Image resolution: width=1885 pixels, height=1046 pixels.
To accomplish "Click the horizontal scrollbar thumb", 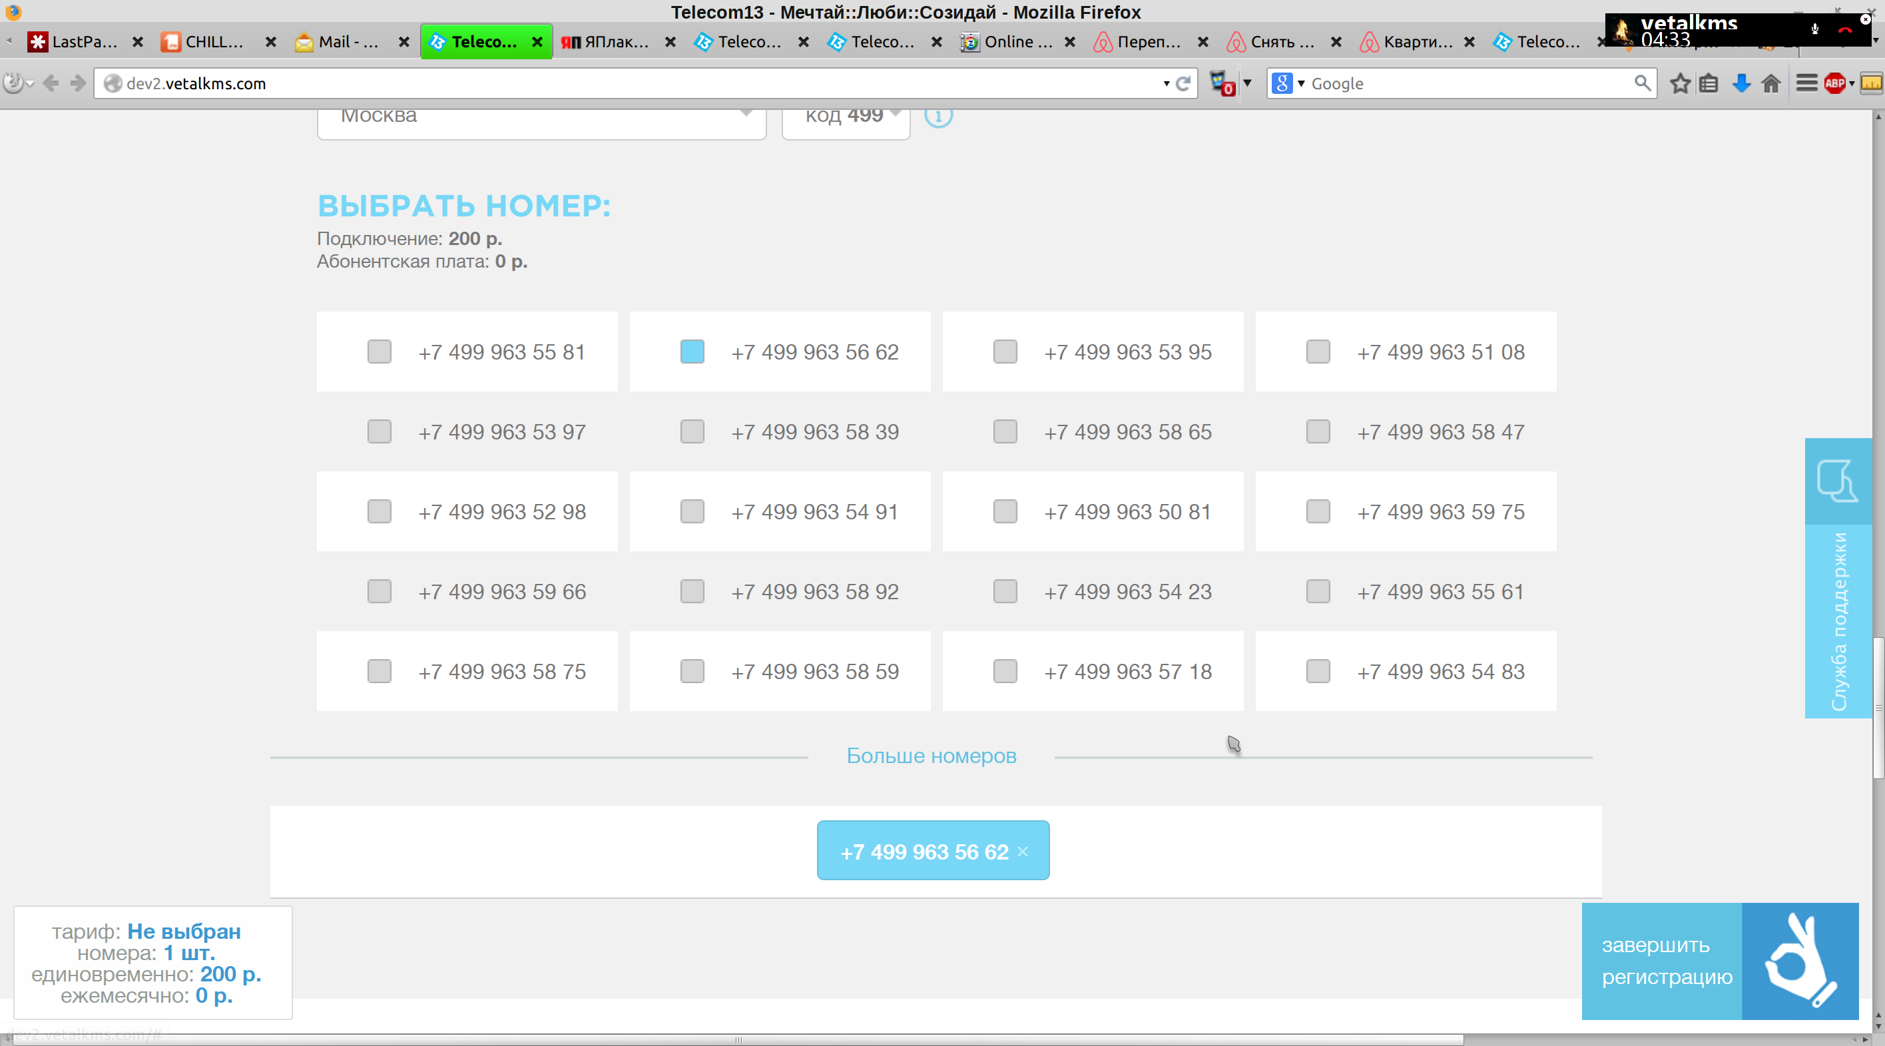I will (738, 1039).
